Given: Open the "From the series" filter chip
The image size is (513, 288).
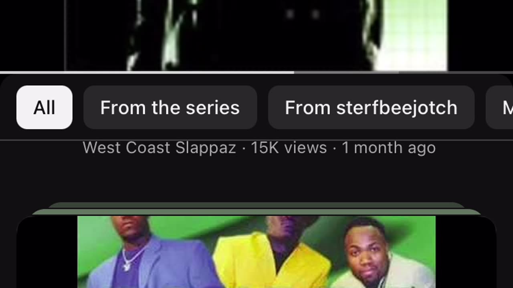Looking at the screenshot, I should pos(170,107).
